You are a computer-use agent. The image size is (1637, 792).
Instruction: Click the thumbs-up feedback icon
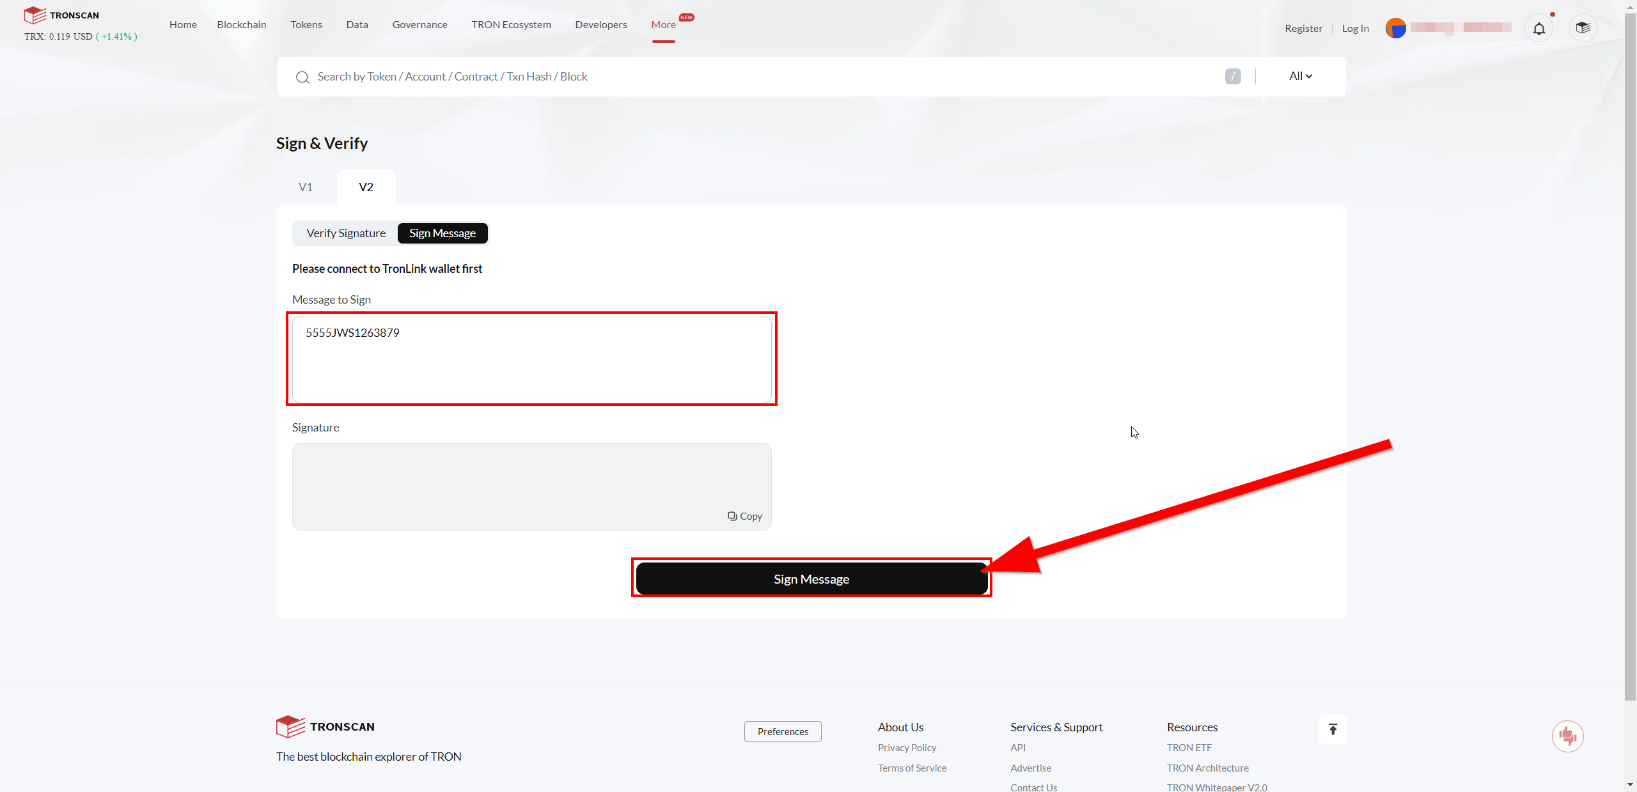coord(1567,736)
